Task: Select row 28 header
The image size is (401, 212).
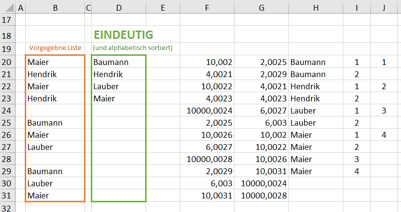Action: (7, 159)
